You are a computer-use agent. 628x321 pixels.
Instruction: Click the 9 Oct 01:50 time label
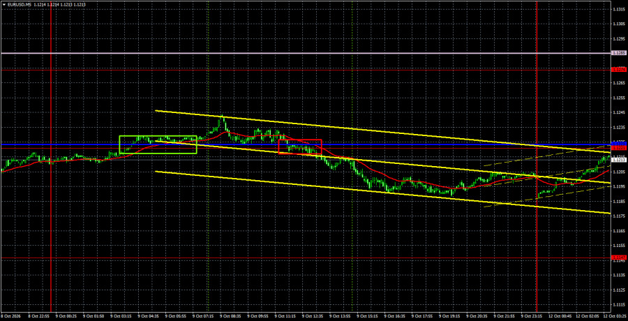[92, 316]
